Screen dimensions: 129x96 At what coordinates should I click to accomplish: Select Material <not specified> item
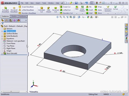[16, 41]
